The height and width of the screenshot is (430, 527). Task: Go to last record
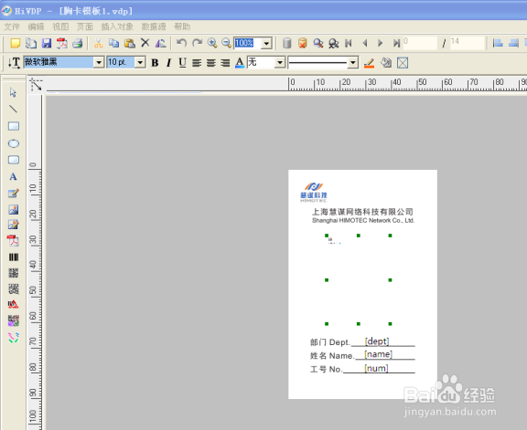(396, 43)
